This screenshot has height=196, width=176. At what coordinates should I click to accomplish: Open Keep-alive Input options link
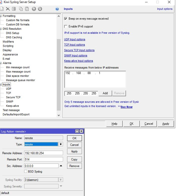78,61
